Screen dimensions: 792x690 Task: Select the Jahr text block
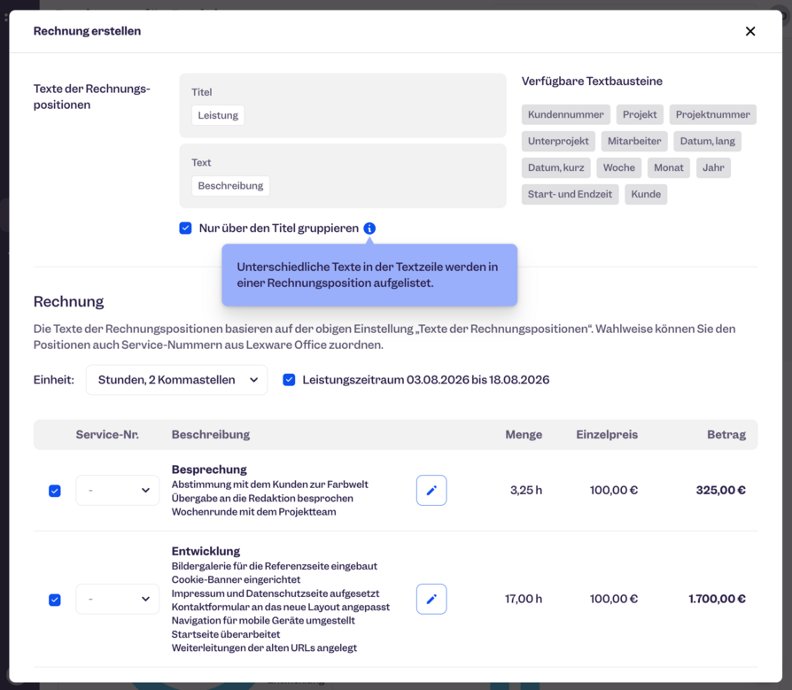tap(713, 167)
